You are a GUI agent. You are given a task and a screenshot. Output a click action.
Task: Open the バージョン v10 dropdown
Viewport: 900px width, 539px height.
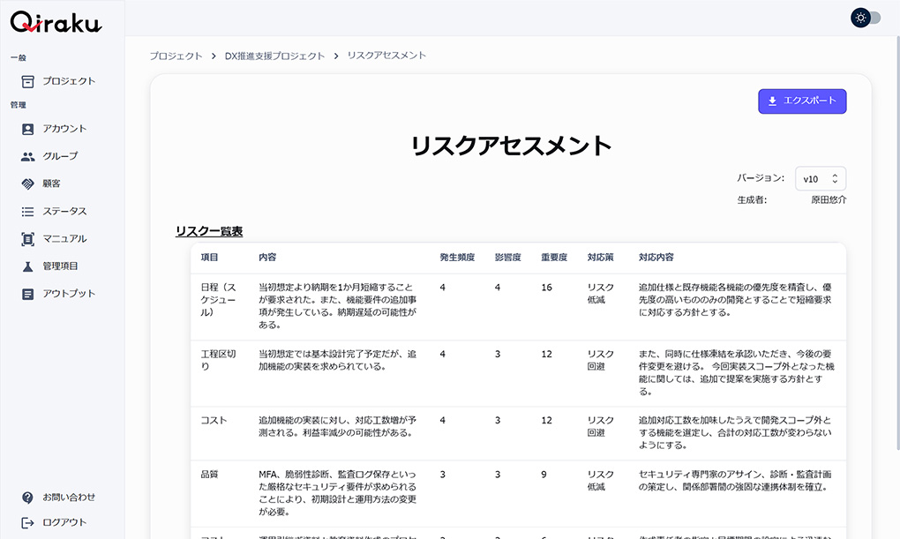tap(820, 179)
